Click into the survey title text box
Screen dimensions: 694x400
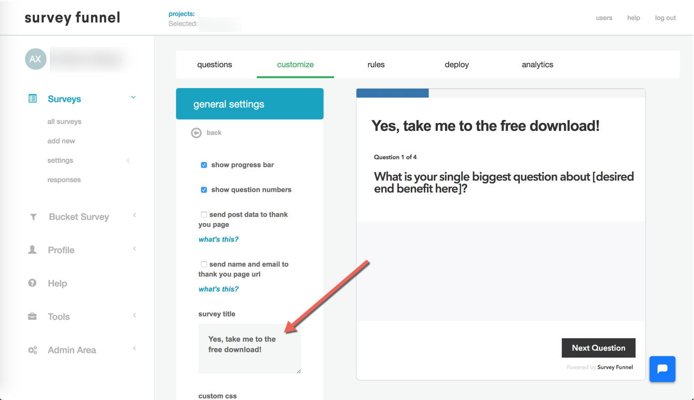click(x=249, y=348)
